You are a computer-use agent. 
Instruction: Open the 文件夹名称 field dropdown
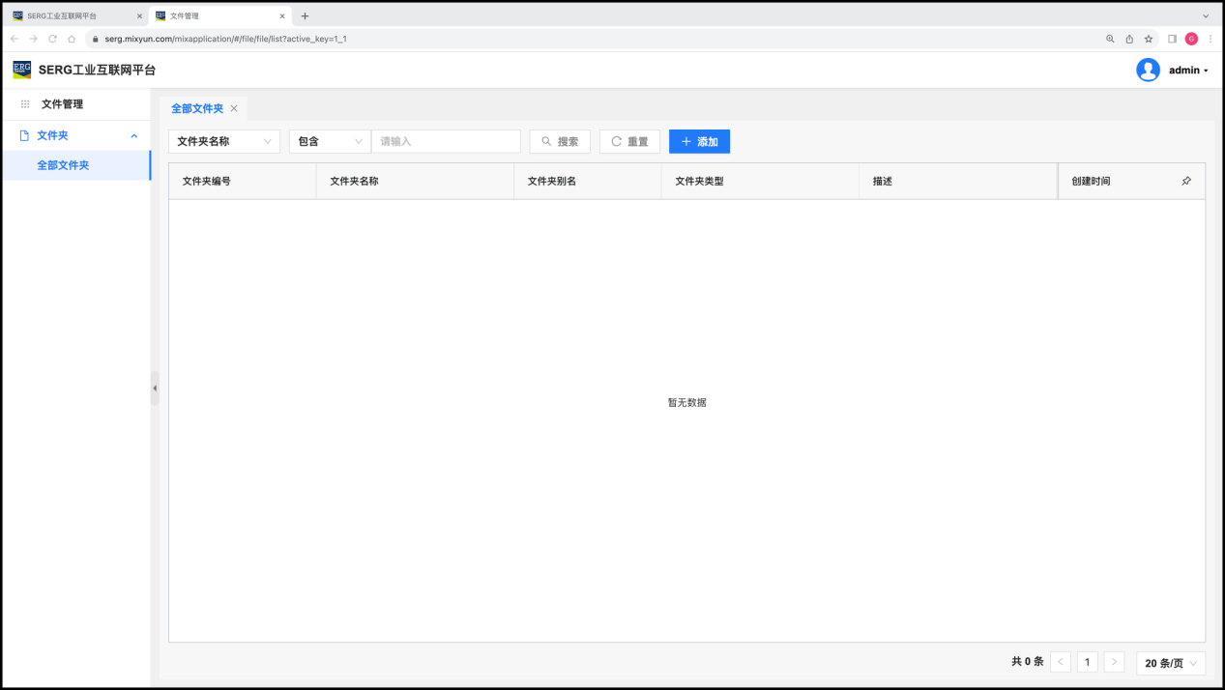(224, 141)
